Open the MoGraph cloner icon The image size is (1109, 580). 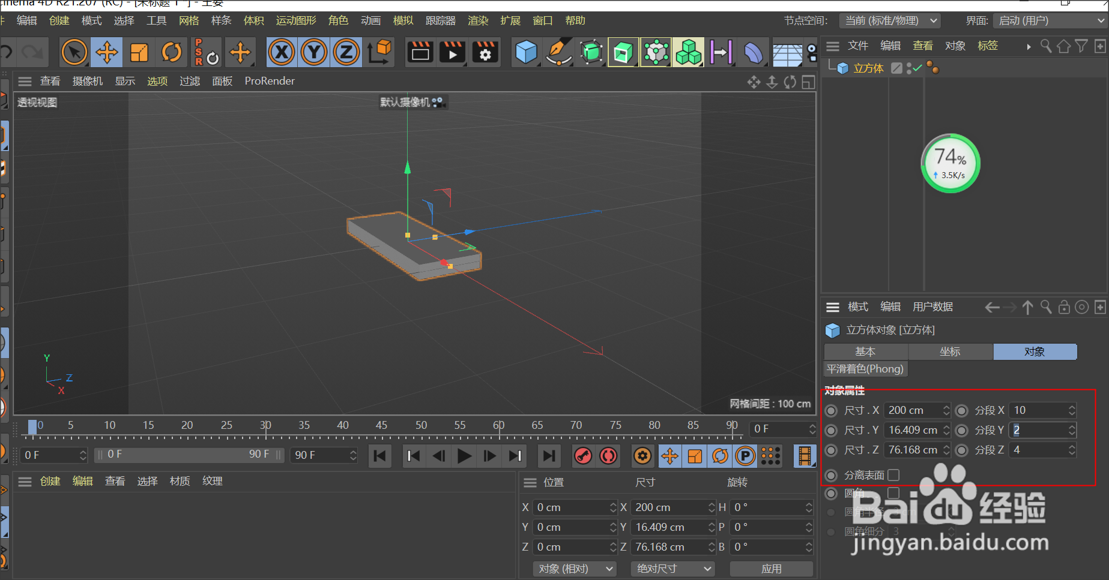tap(688, 52)
